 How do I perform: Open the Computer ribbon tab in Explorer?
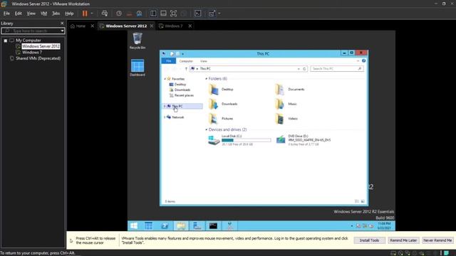click(186, 61)
